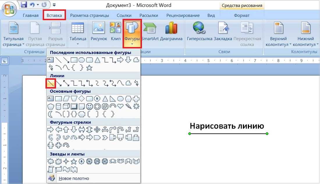Click the tab-stop selector beside the ruler
Screen dimensions: 320x184
click(5, 60)
